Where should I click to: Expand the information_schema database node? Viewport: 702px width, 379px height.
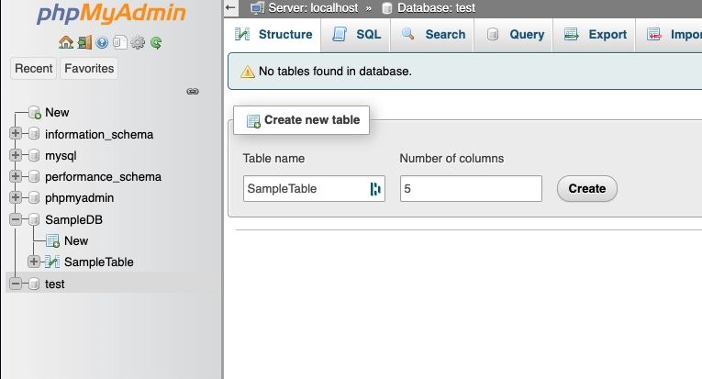point(16,133)
